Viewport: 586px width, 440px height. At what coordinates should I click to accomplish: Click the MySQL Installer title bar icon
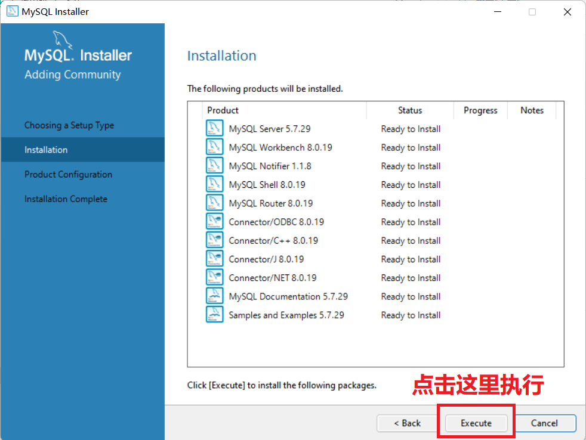coord(13,11)
